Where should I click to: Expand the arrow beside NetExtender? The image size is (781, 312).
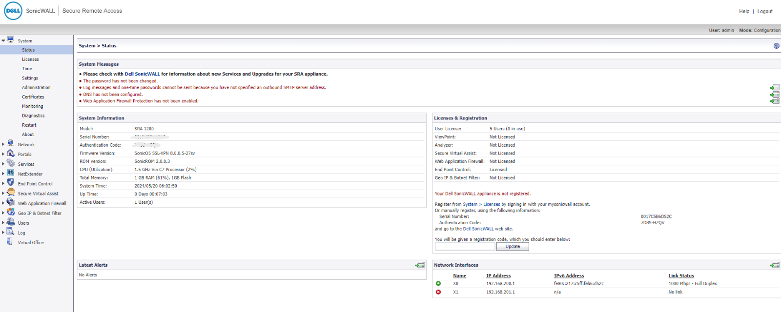coord(3,174)
